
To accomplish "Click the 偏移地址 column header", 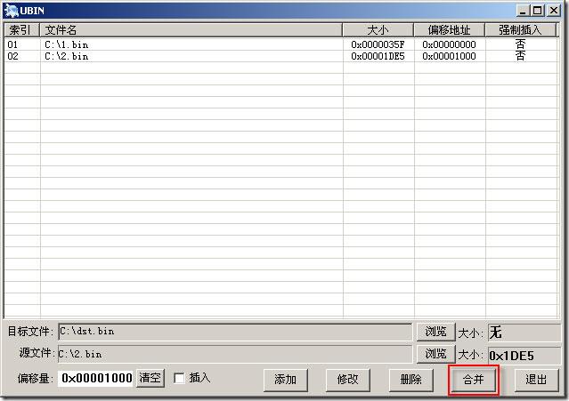I will point(449,29).
